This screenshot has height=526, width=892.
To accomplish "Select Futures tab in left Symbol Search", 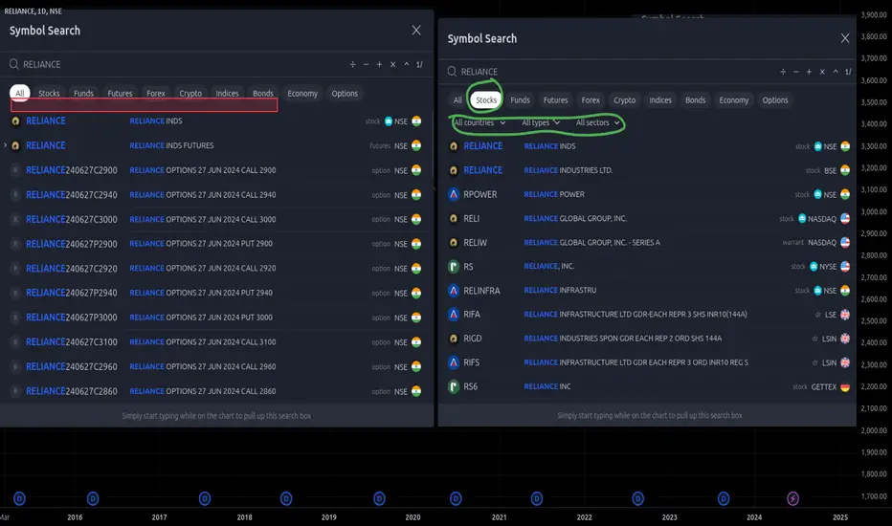I will (x=120, y=94).
